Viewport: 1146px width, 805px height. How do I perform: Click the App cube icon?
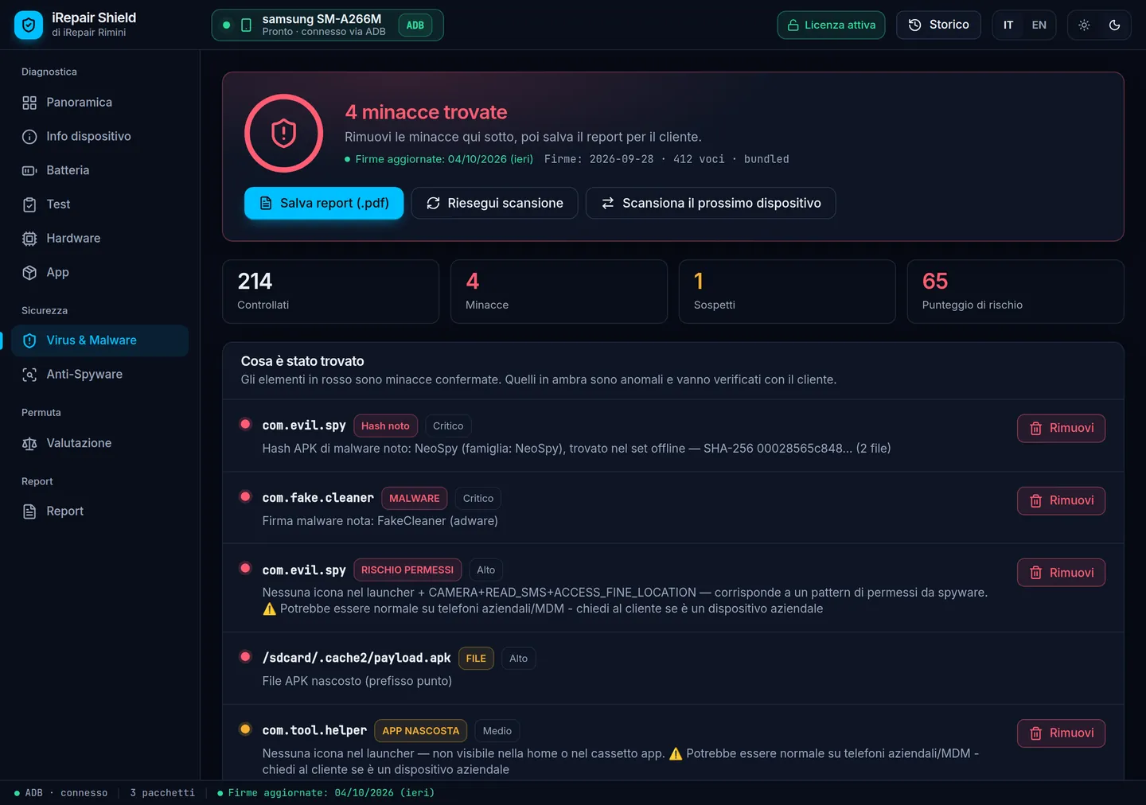coord(29,272)
